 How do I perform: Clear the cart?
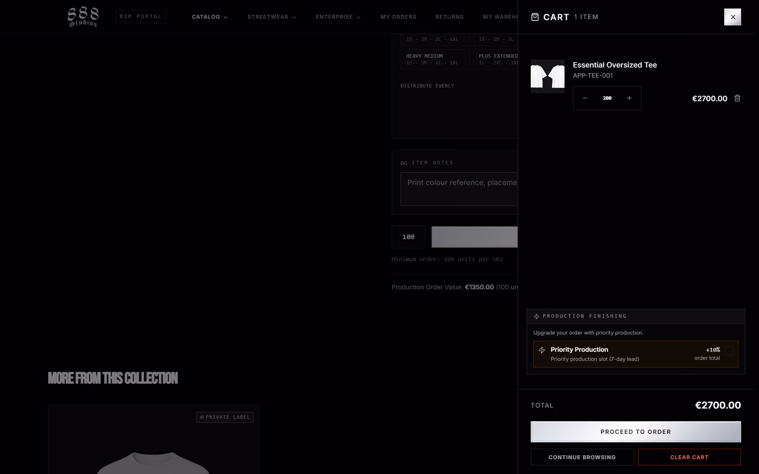[x=689, y=457]
